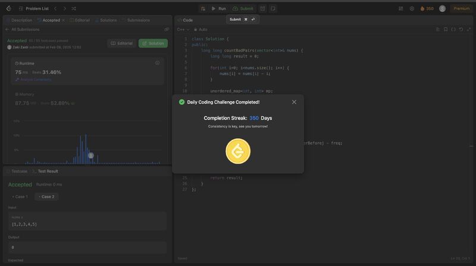View the 350 streak flame counter
The height and width of the screenshot is (266, 476).
[427, 8]
